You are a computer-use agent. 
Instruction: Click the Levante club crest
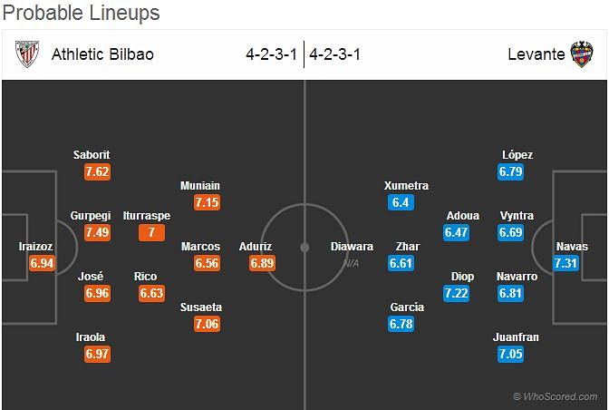[582, 54]
